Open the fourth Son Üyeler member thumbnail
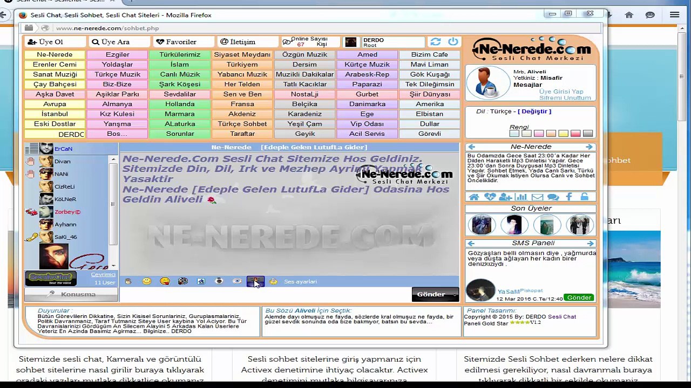Screen dimensions: 691x388 tap(579, 225)
